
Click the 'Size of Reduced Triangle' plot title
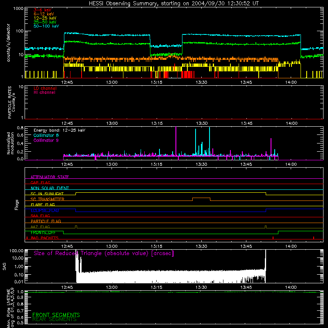[x=104, y=253]
